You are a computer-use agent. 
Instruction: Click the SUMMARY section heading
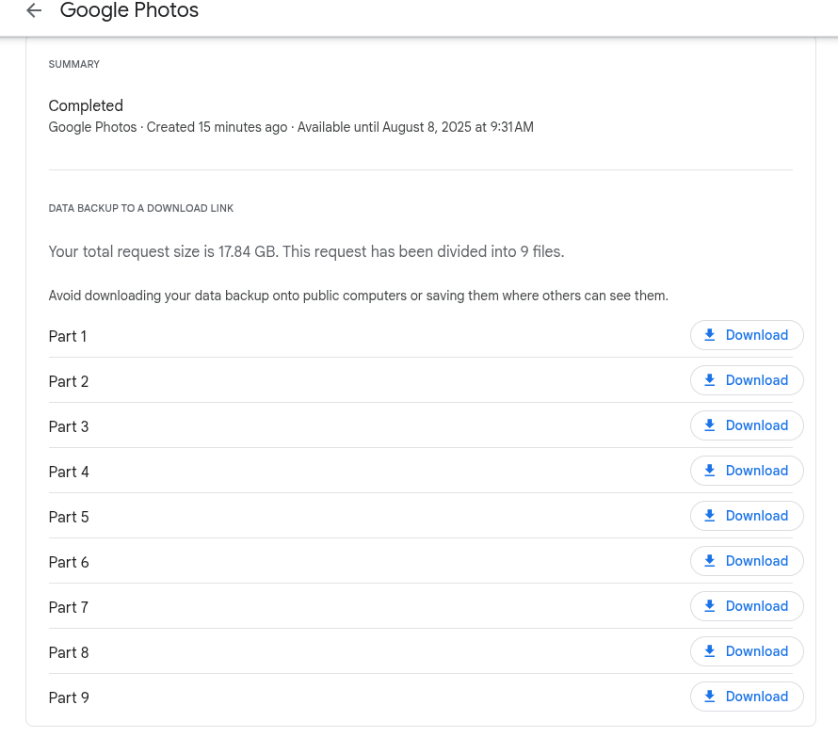coord(73,64)
